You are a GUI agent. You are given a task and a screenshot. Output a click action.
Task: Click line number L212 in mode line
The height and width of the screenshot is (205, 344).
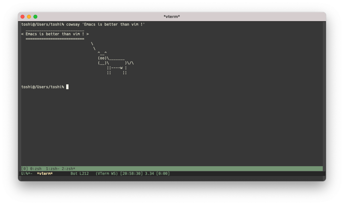point(84,174)
